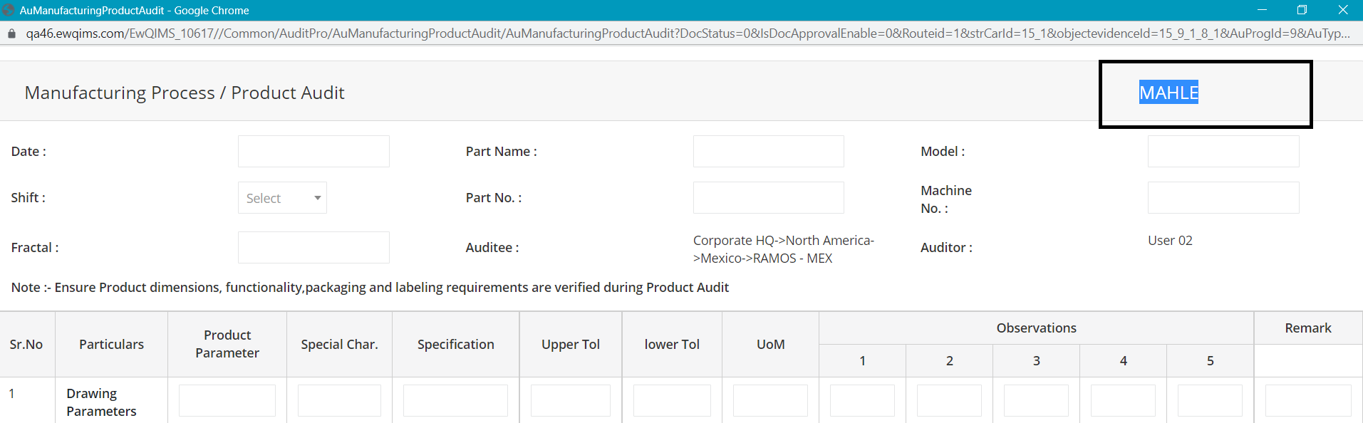This screenshot has width=1363, height=423.
Task: Click the 'Particulars' column header
Action: [x=111, y=345]
